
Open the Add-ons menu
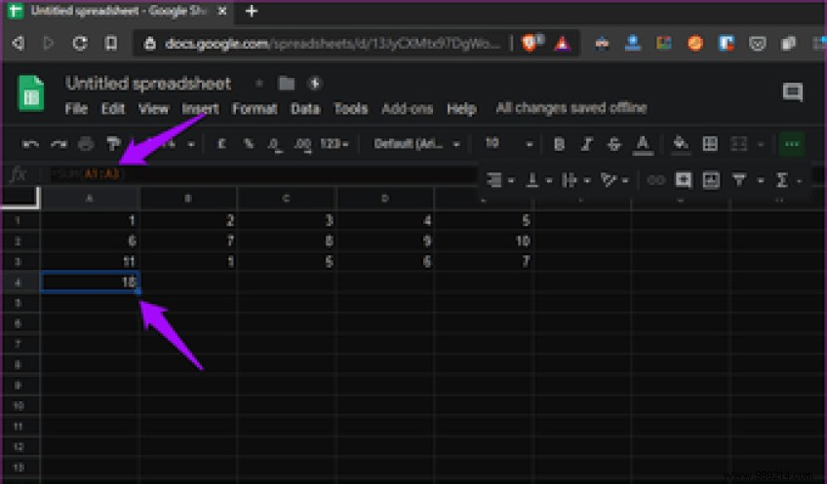[x=408, y=108]
